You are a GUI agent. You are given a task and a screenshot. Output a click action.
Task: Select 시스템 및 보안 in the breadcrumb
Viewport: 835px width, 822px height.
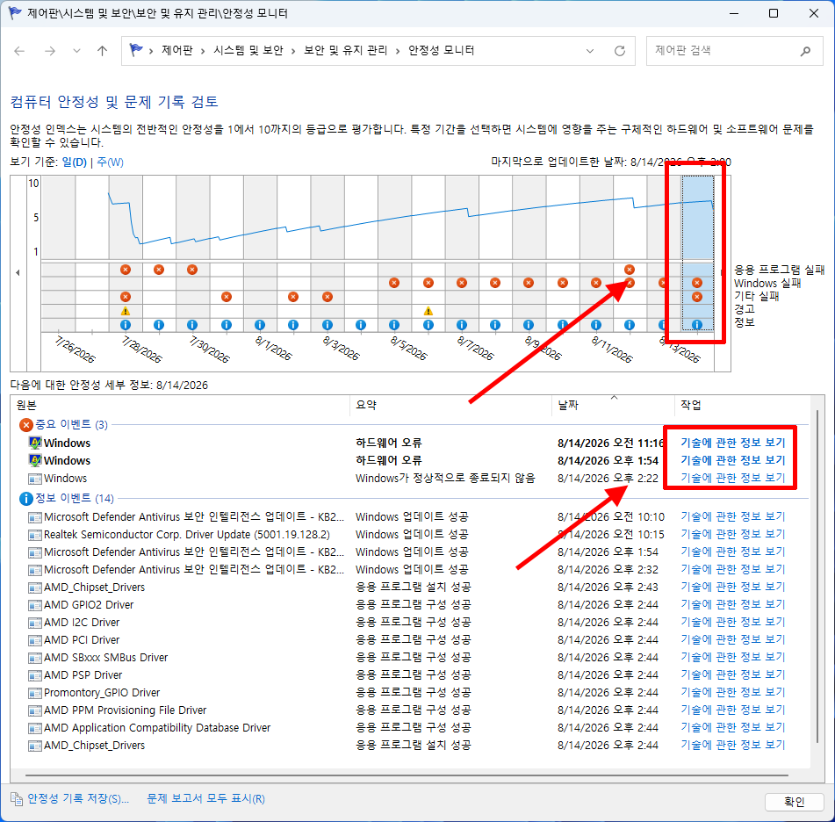click(x=248, y=50)
